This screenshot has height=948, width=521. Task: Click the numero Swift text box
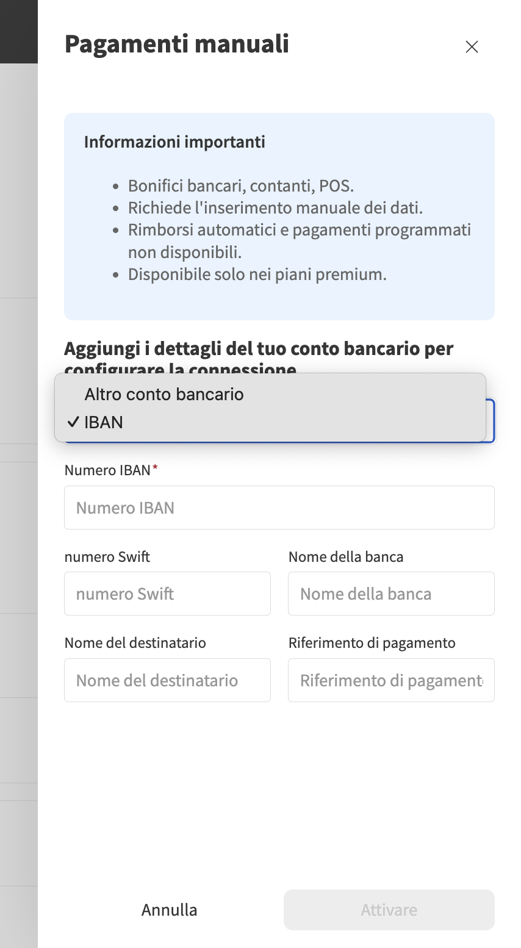pyautogui.click(x=167, y=593)
